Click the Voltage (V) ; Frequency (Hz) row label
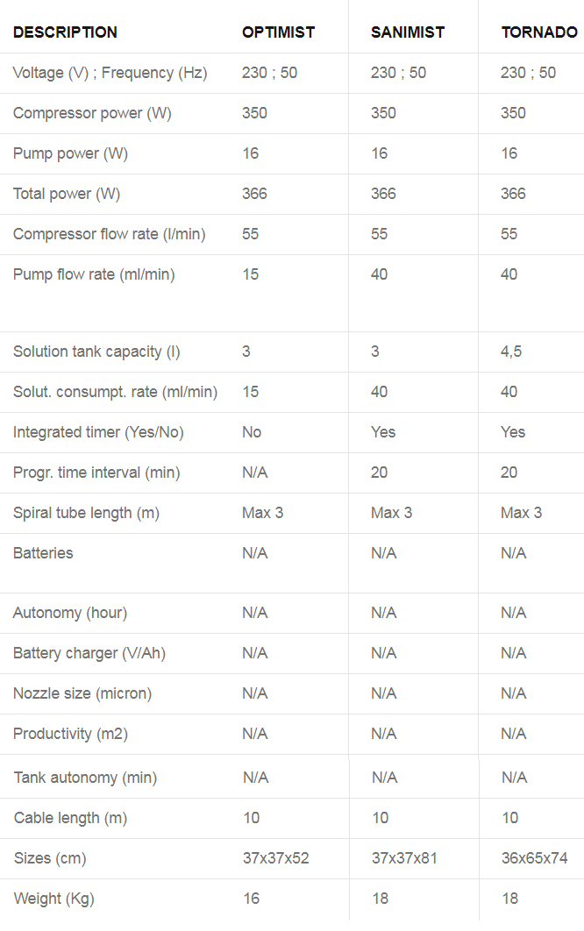The height and width of the screenshot is (931, 584). [110, 73]
